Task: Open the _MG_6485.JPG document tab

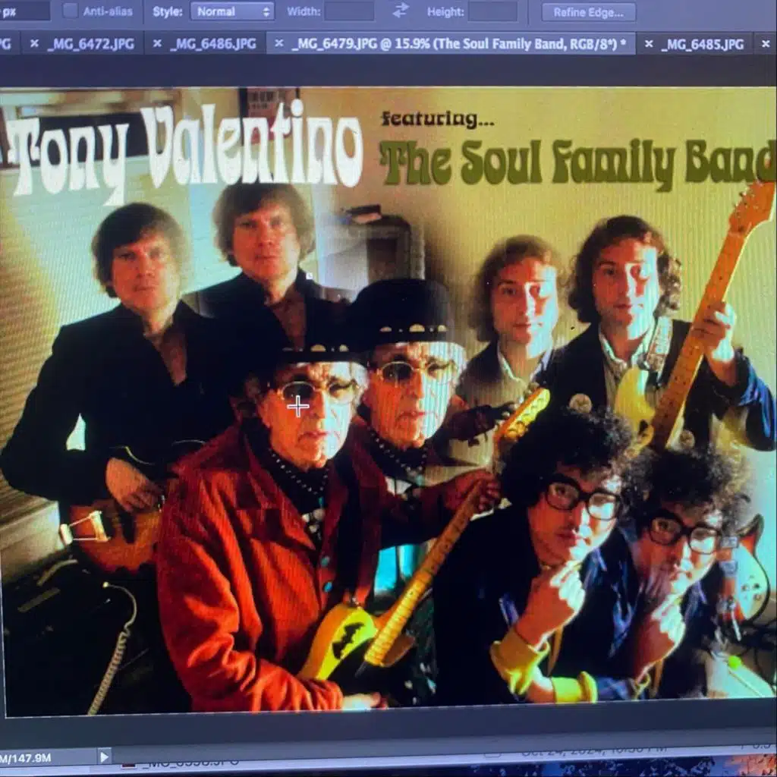Action: (x=702, y=44)
